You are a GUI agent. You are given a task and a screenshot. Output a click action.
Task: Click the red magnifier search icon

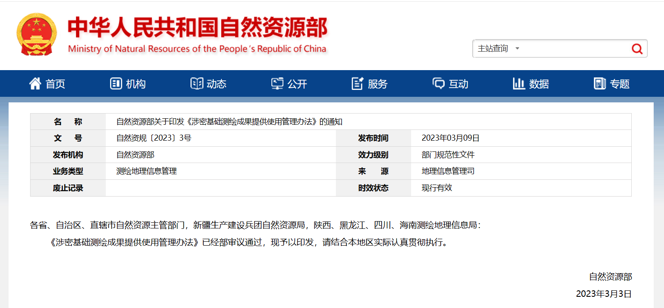point(637,49)
